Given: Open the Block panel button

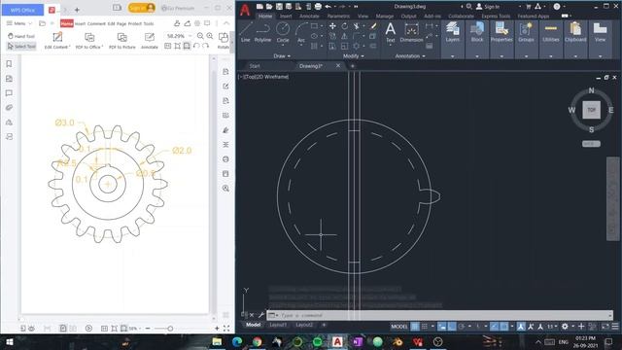Looking at the screenshot, I should point(477,32).
